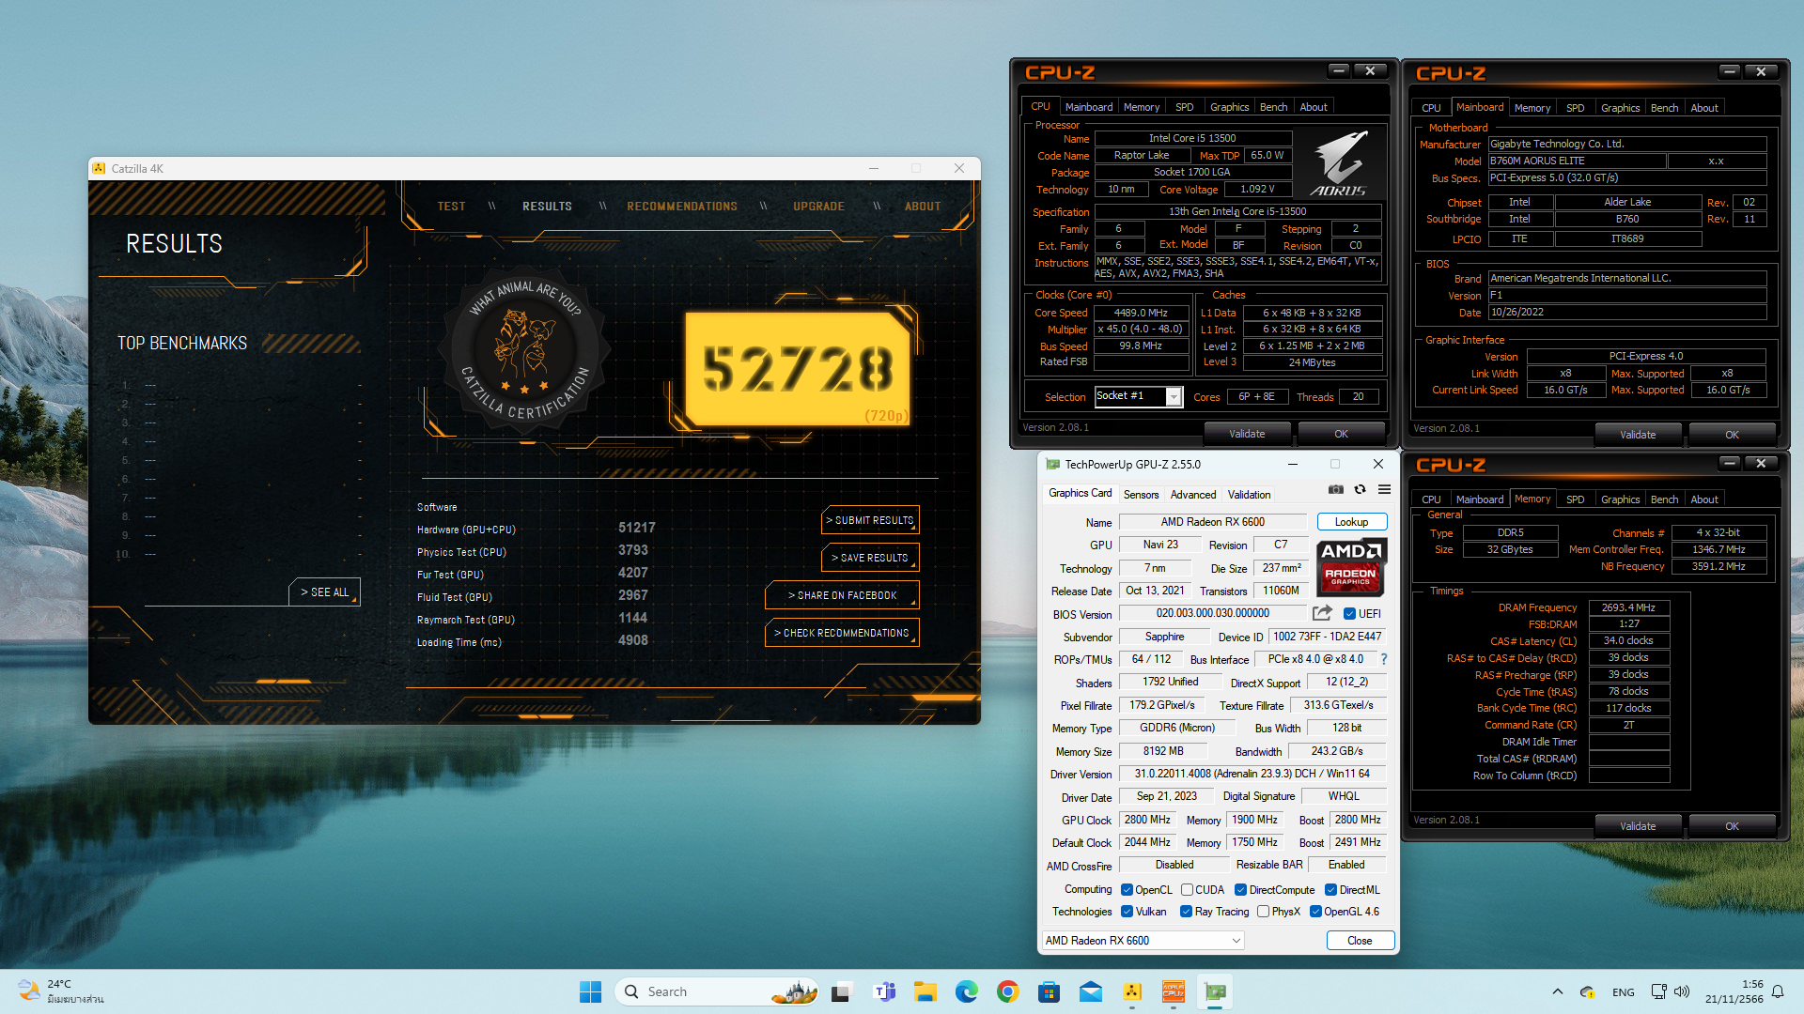Open the Validation tab in GPU-Z

[1249, 495]
